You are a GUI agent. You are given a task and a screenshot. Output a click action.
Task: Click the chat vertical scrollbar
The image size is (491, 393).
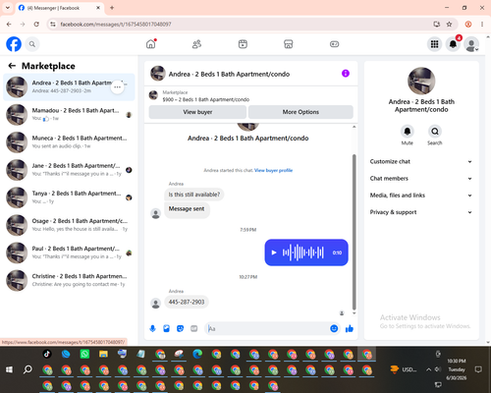click(x=354, y=232)
